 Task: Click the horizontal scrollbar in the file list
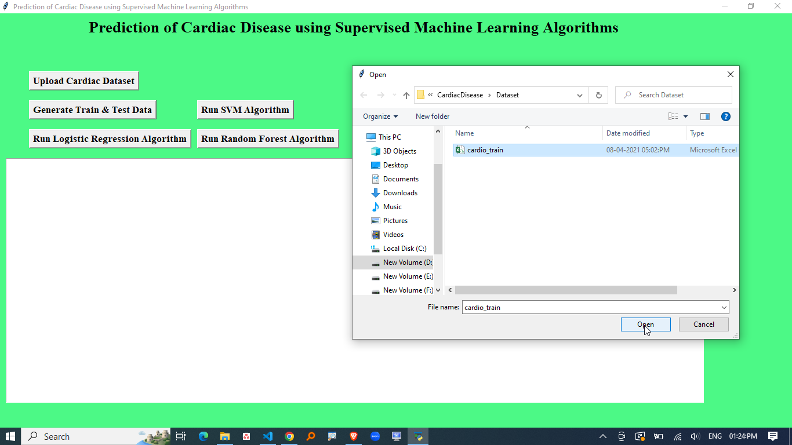click(x=565, y=290)
